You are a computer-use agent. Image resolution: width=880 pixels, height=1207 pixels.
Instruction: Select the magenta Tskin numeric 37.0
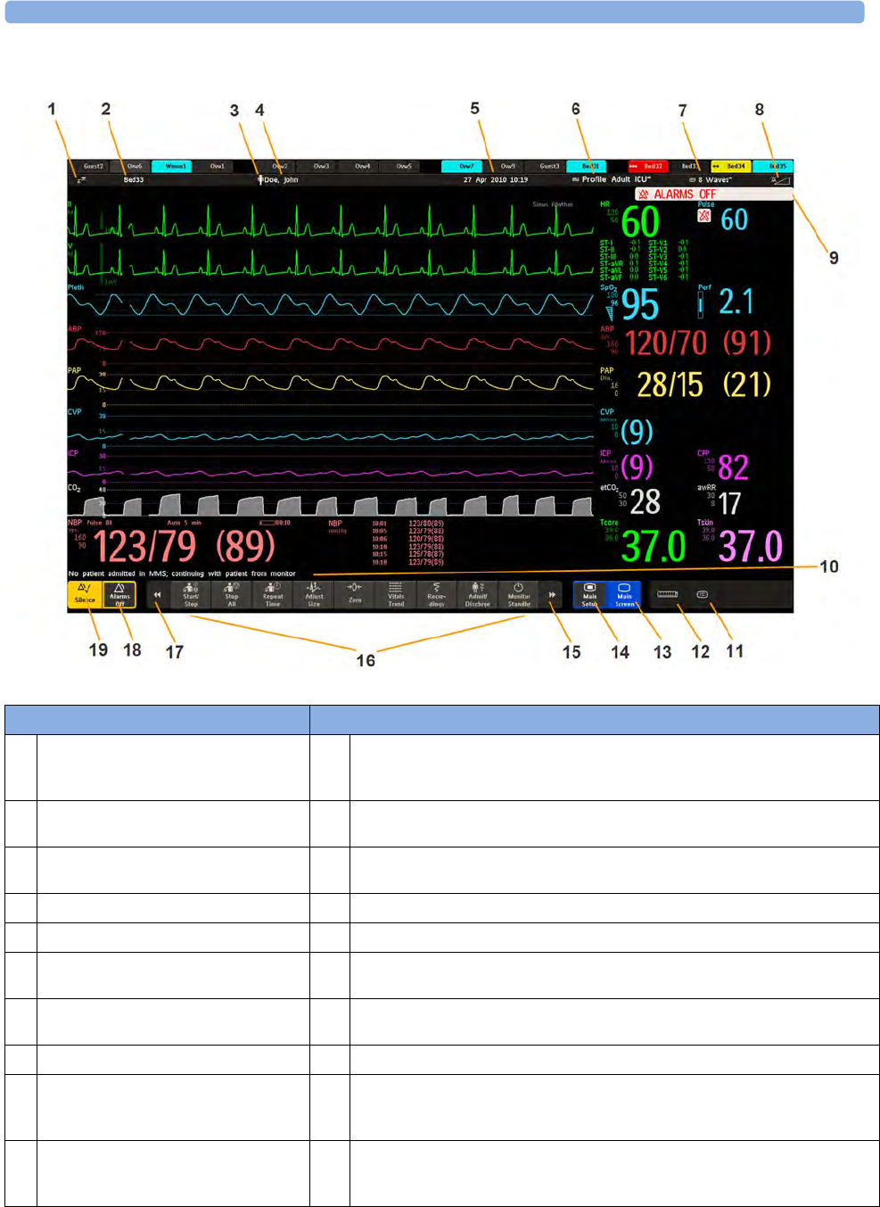[751, 546]
